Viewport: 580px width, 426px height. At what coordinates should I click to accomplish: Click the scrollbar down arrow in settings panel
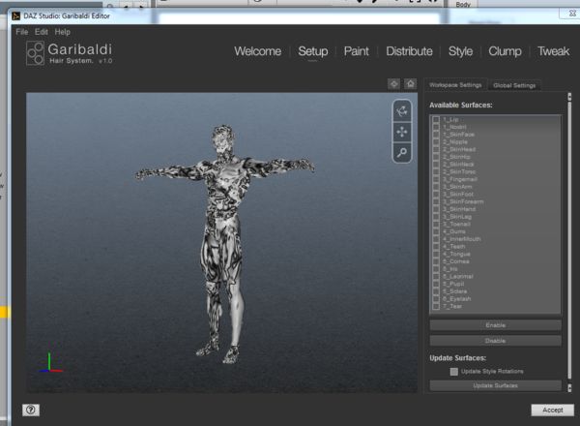(569, 388)
